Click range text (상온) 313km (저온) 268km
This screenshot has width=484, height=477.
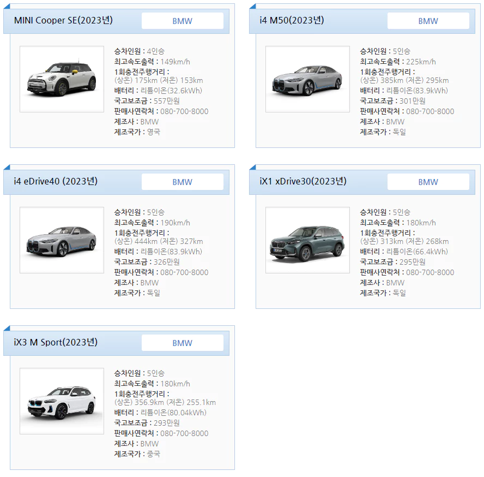point(404,241)
